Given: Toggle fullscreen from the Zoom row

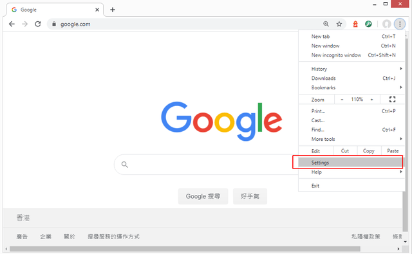Looking at the screenshot, I should [x=392, y=99].
